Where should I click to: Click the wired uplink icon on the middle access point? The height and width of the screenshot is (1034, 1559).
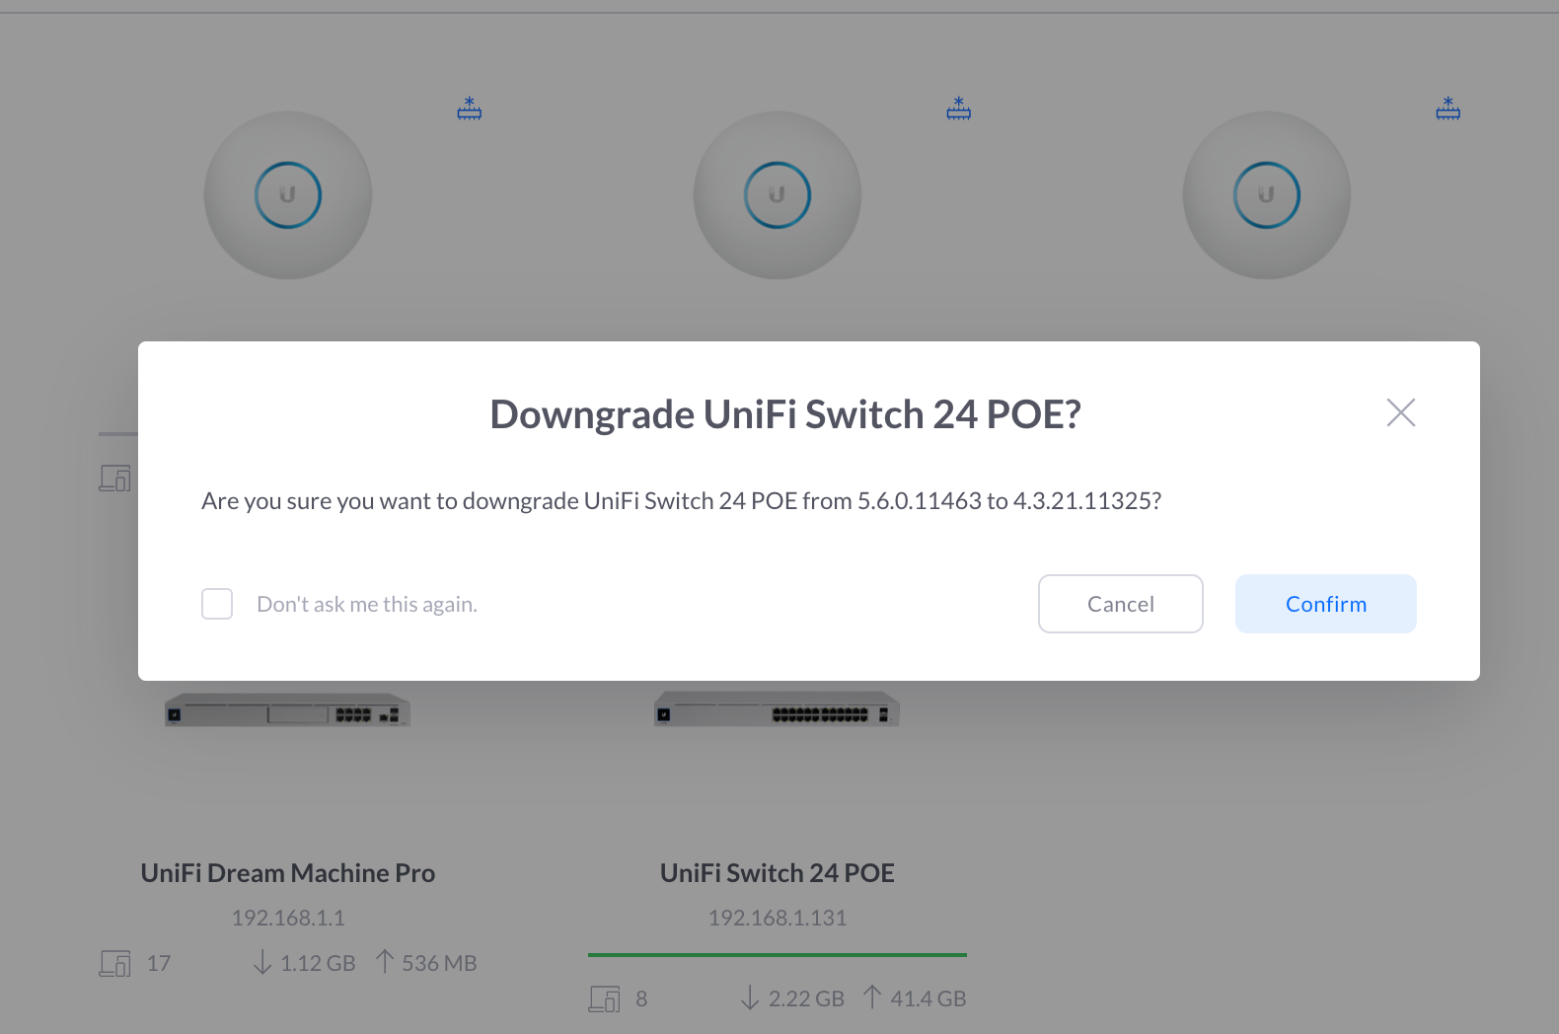point(959,109)
